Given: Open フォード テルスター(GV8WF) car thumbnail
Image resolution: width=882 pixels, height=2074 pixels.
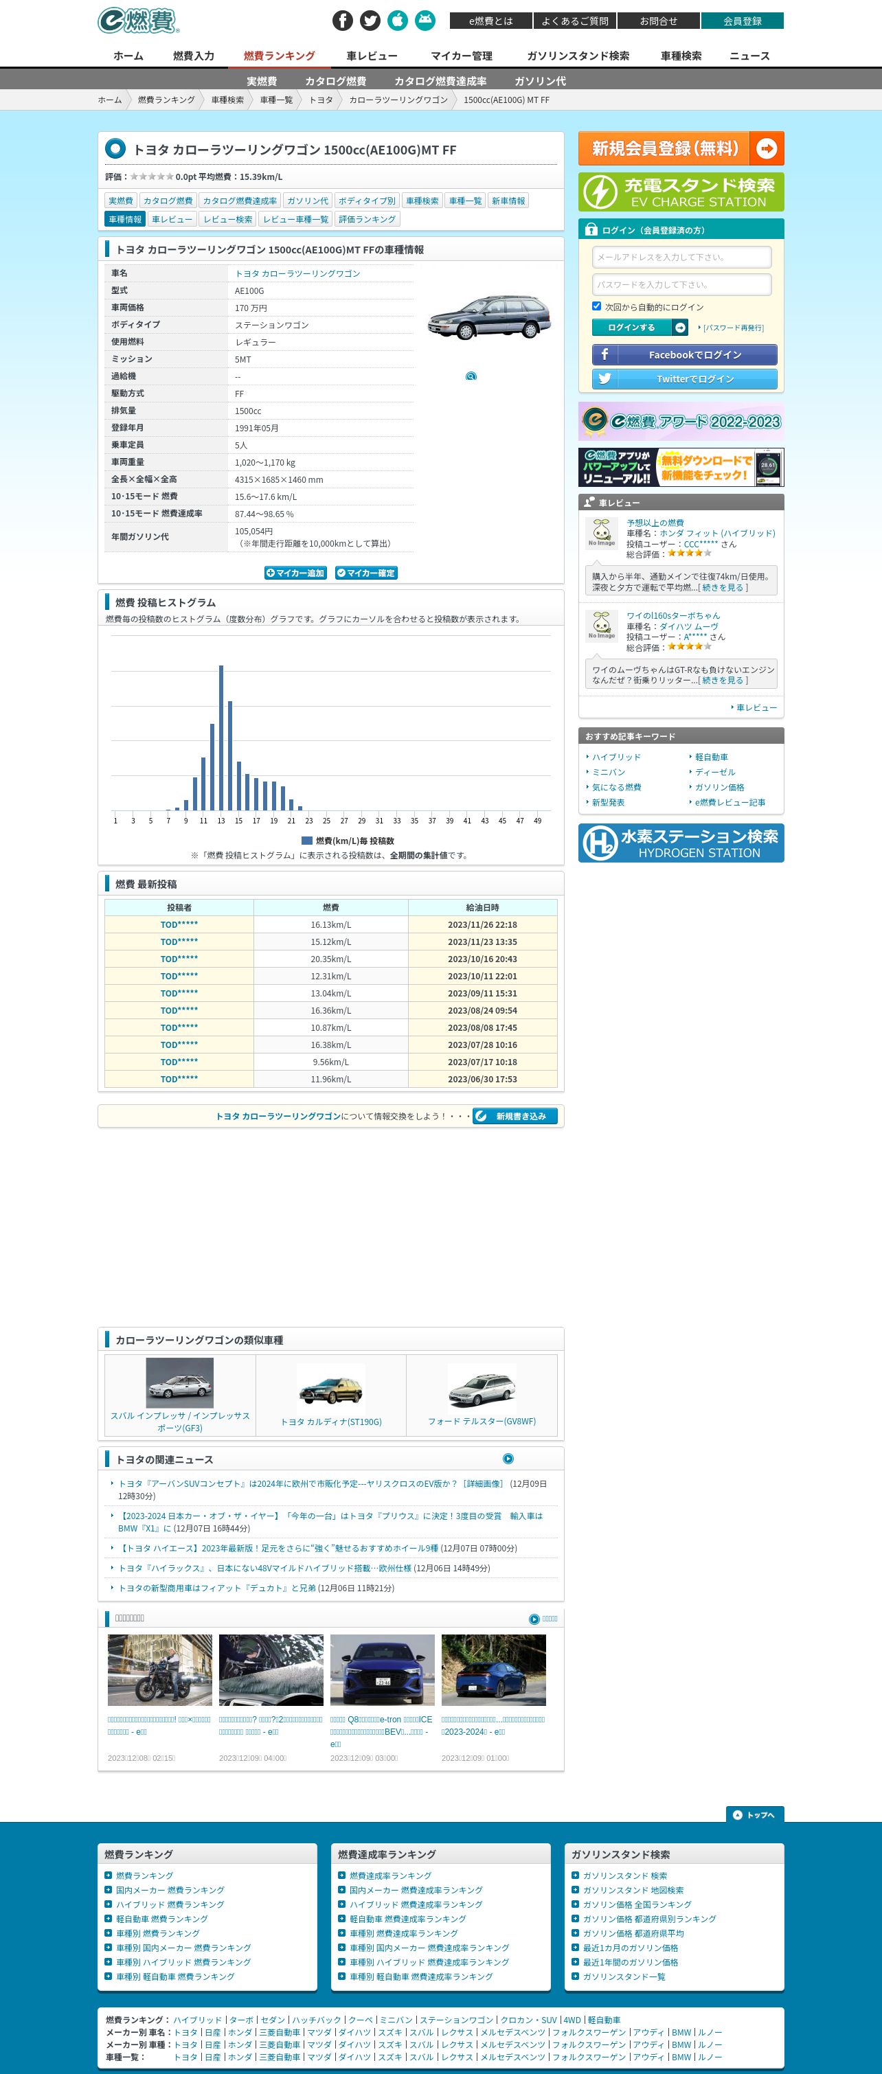Looking at the screenshot, I should 482,1388.
